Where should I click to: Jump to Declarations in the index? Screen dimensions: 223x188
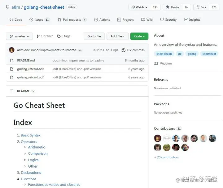(x=31, y=173)
